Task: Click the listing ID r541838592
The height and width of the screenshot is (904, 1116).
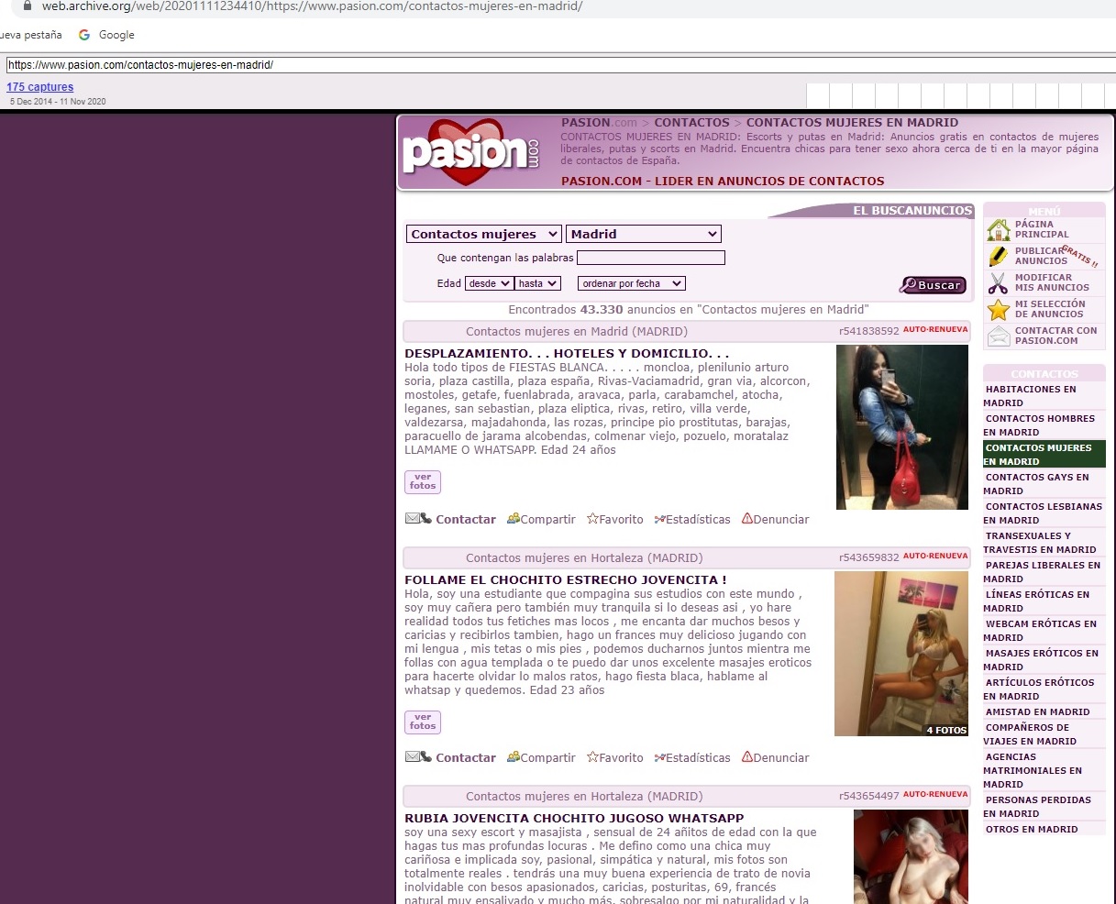Action: (x=868, y=331)
